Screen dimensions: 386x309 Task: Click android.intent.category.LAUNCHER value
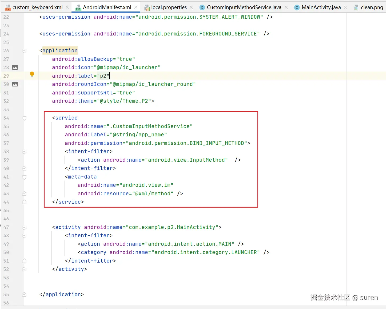click(206, 252)
